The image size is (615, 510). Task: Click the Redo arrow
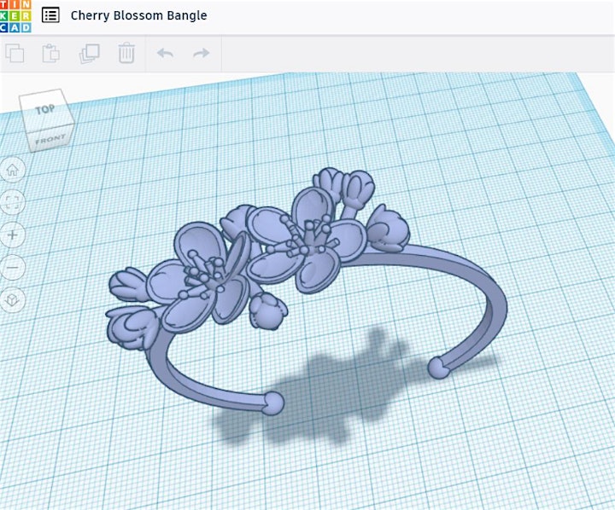click(202, 53)
